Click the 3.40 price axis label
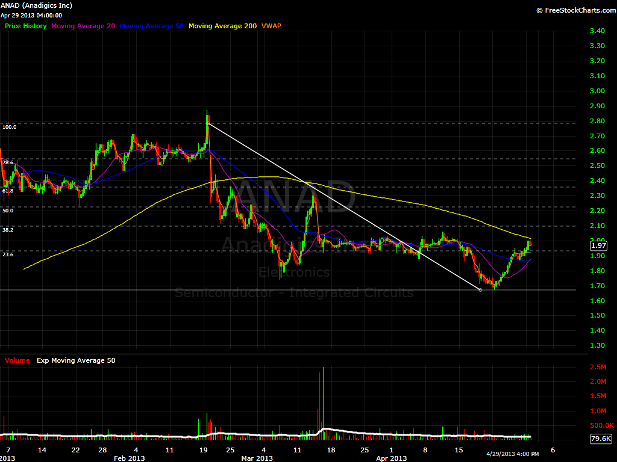Screen dimensions: 617x462 click(597, 31)
